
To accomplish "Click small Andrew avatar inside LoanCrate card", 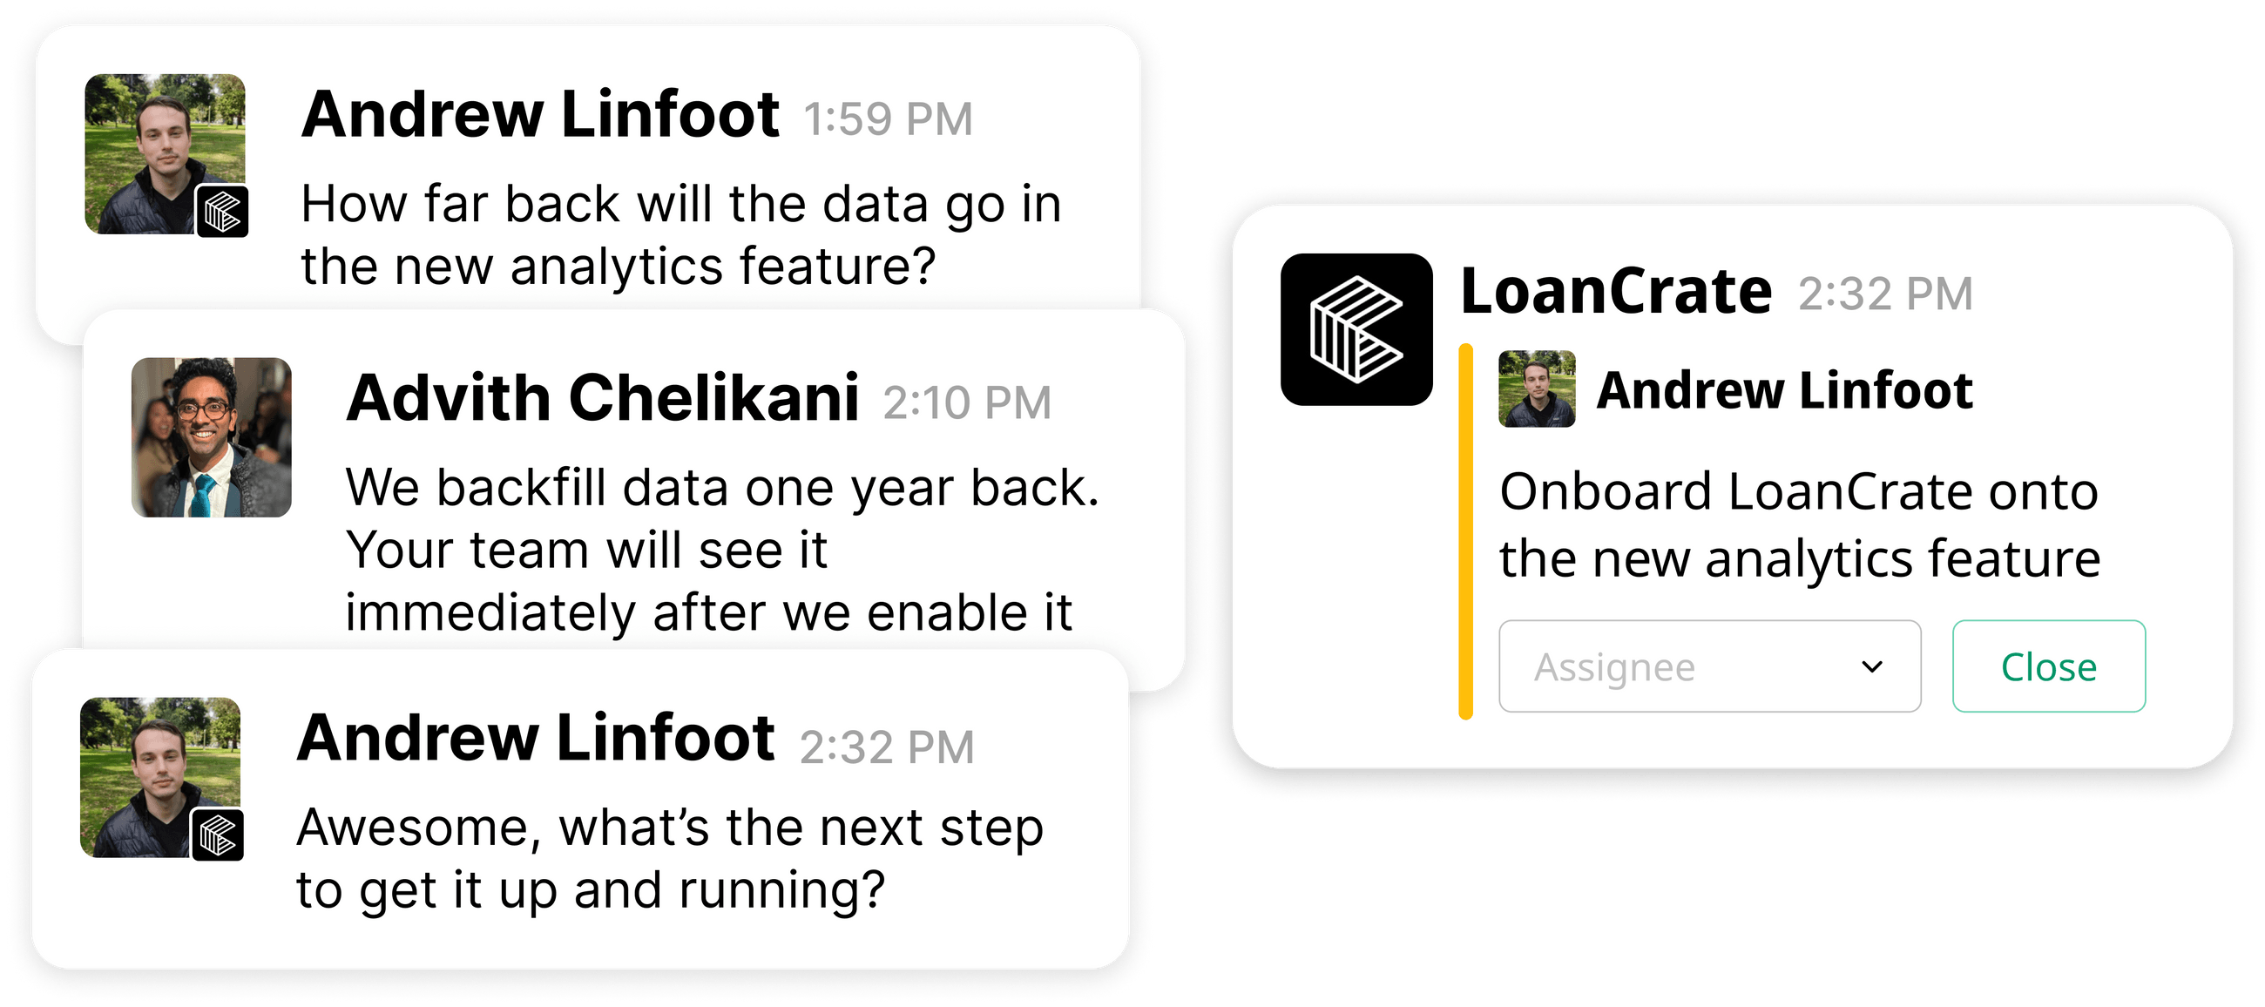I will pyautogui.click(x=1536, y=389).
